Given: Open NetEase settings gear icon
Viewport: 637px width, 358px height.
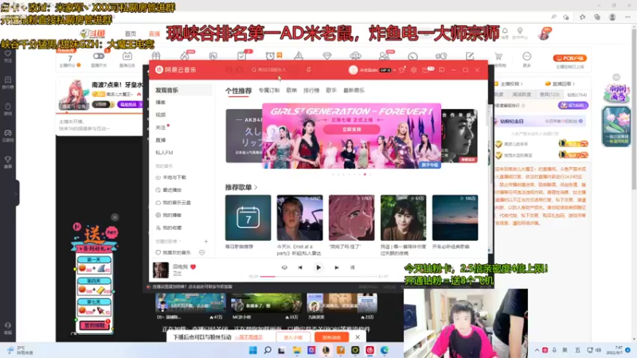Looking at the screenshot, I should click(413, 70).
